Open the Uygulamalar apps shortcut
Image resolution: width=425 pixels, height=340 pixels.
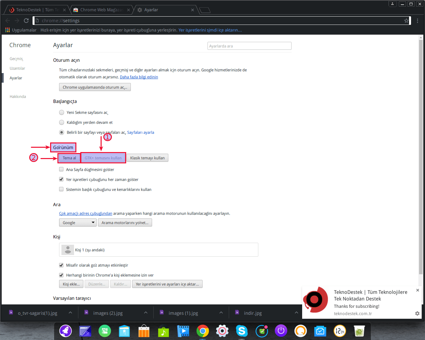21,30
